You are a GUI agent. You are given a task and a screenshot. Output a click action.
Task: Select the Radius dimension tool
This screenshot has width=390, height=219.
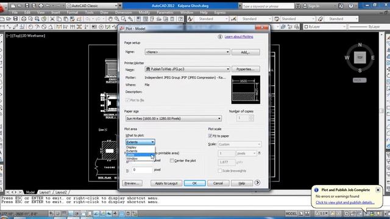click(30, 27)
